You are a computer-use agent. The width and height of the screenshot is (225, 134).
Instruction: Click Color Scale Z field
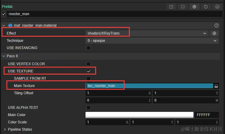click(x=197, y=122)
